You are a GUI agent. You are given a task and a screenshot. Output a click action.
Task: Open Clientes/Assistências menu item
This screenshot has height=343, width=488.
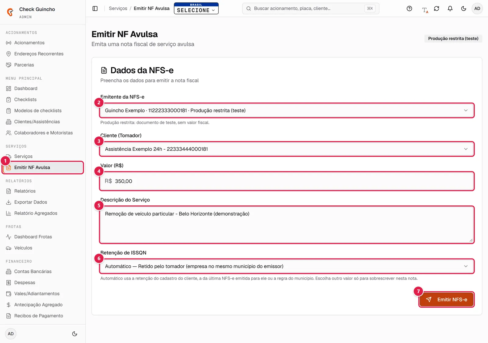pos(43,122)
